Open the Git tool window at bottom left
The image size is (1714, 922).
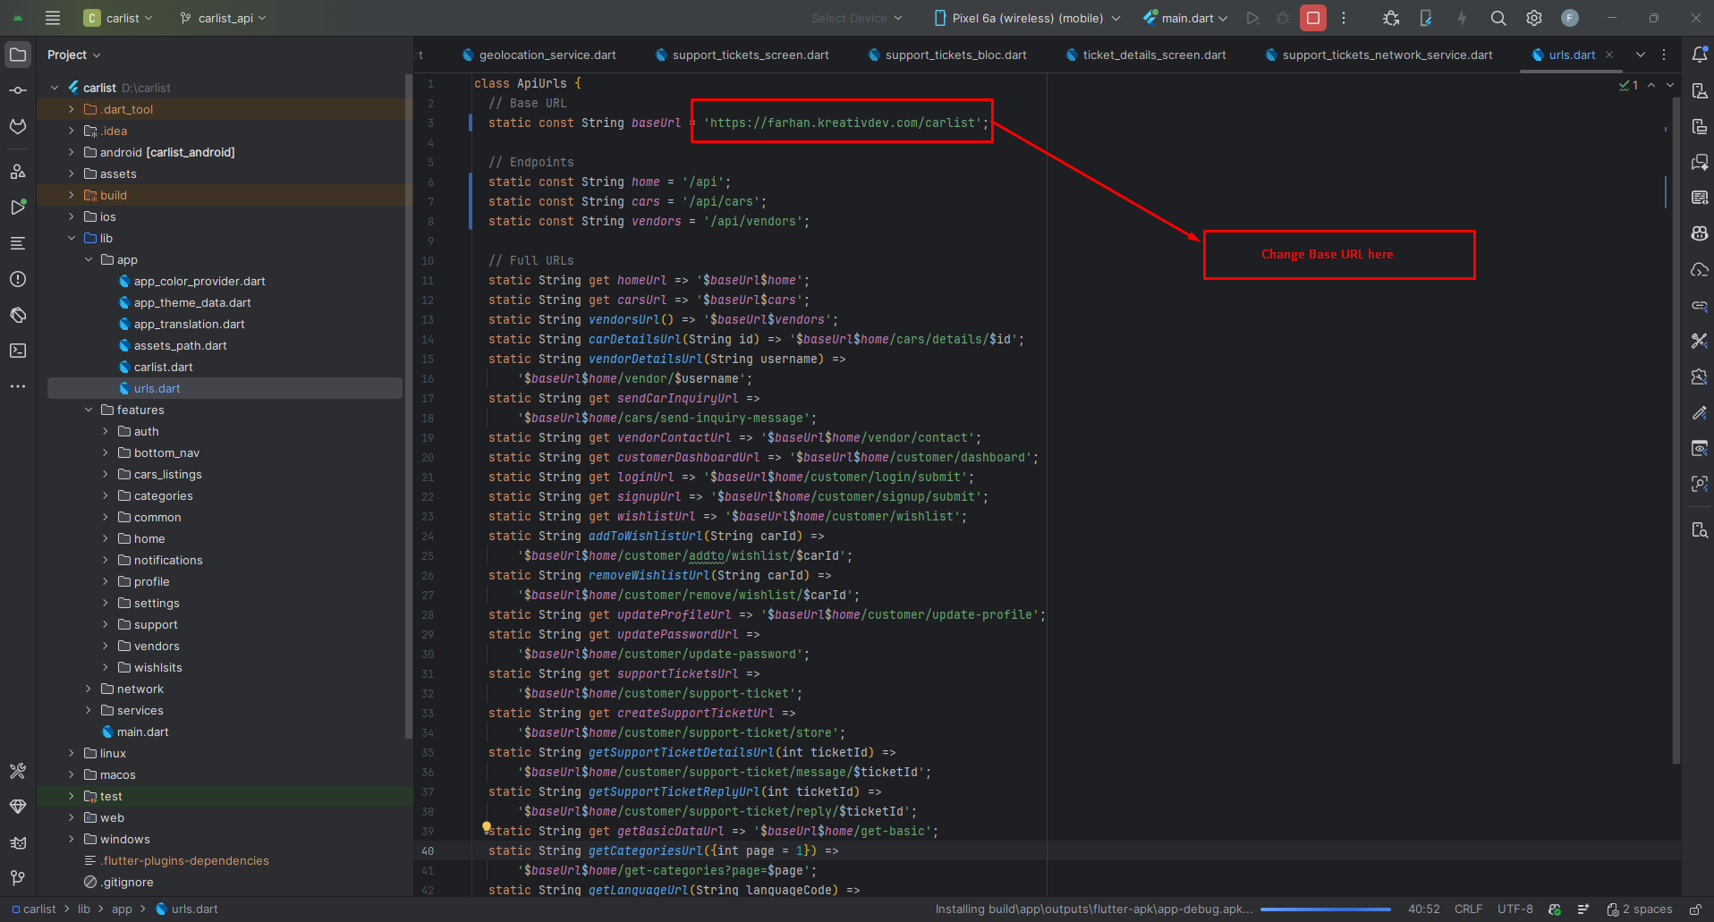pos(18,878)
